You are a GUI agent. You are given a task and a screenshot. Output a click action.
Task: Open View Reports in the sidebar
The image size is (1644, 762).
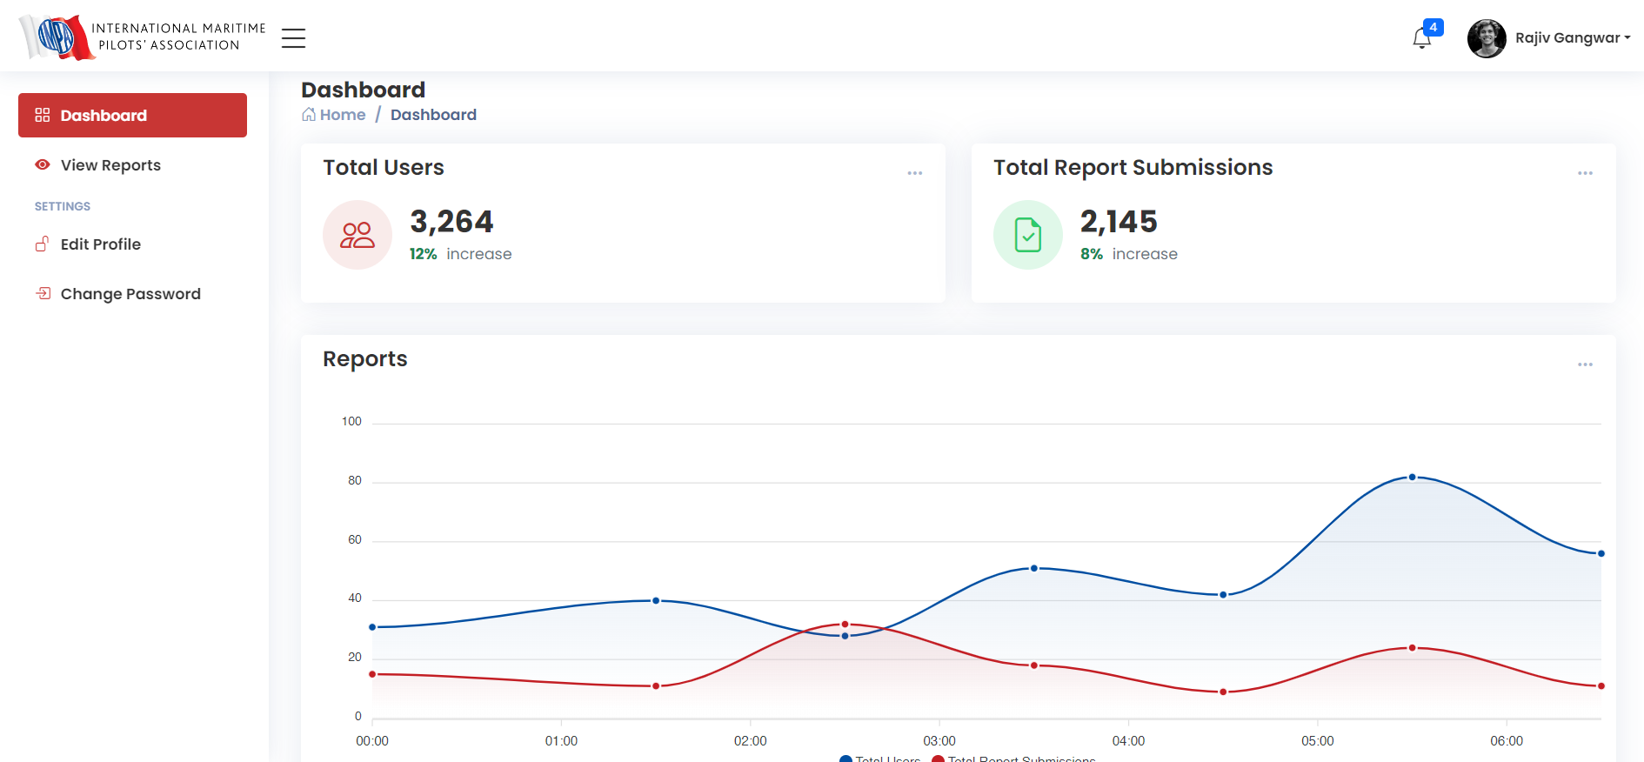tap(132, 165)
